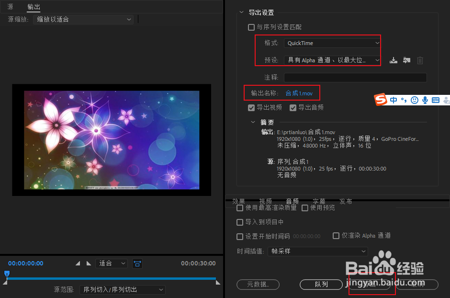Viewport: 450px width, 298px height.
Task: Enable the crop output icon above the timeline
Action: [x=137, y=263]
